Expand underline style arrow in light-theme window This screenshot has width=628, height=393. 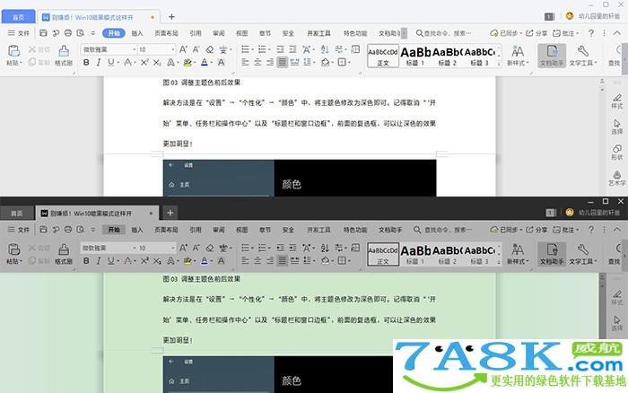coord(118,63)
